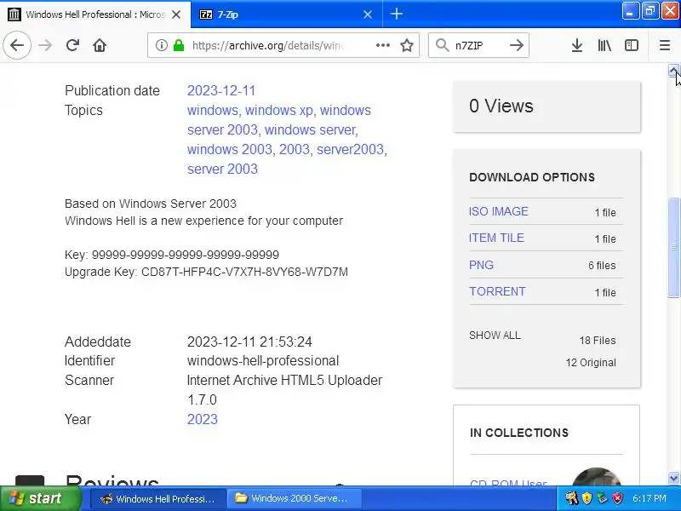Open the ITEM TILE download option

point(496,238)
